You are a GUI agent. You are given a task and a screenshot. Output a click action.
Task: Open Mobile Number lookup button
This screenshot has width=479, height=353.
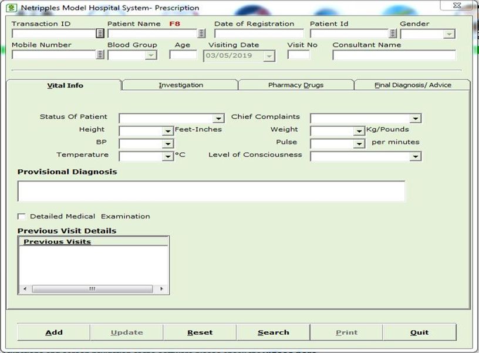[x=100, y=55]
